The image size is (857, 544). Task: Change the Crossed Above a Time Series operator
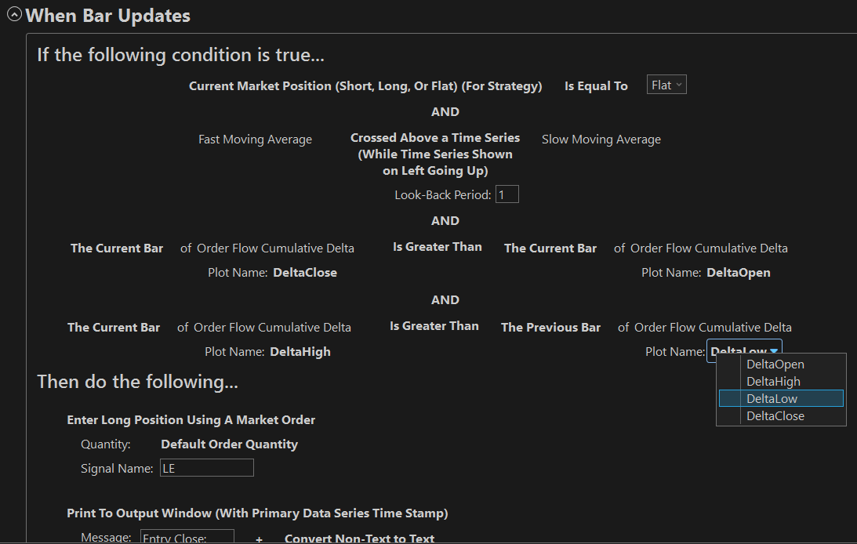click(x=435, y=154)
